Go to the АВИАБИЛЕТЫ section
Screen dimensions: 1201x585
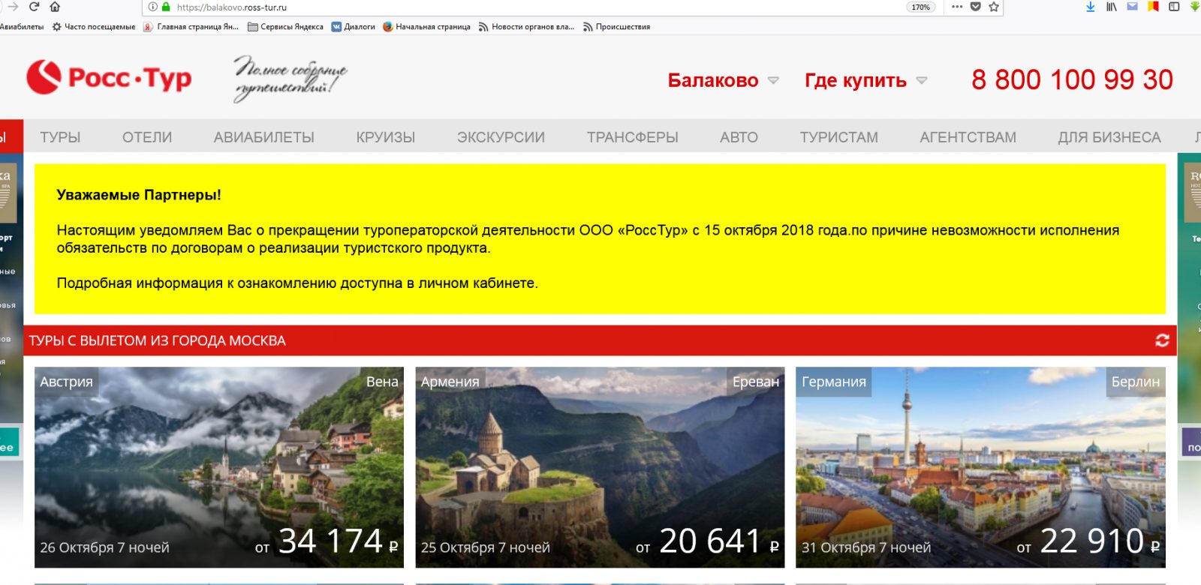click(263, 137)
